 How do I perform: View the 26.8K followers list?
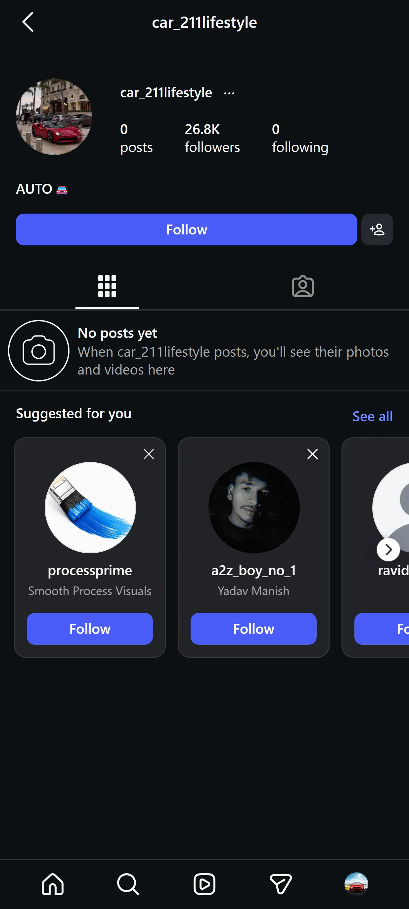212,138
